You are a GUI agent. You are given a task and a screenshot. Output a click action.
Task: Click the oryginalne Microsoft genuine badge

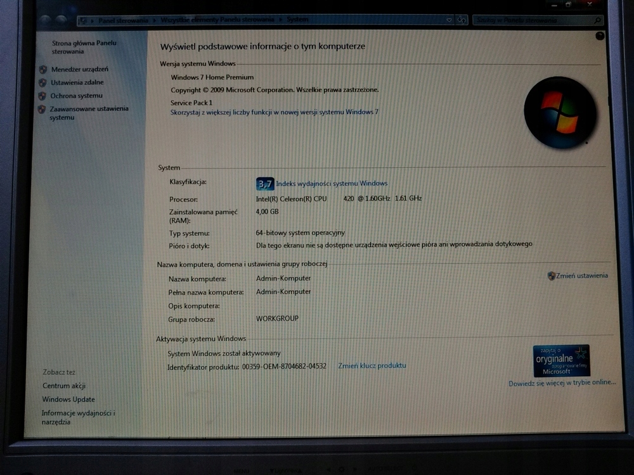pos(561,361)
